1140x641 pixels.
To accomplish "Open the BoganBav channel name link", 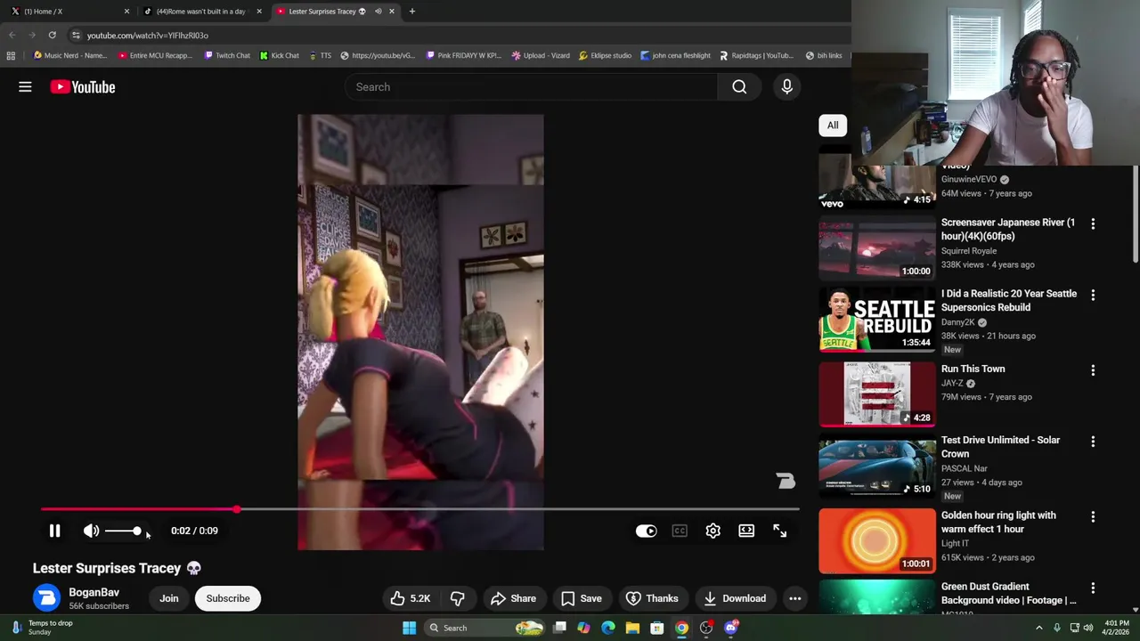I will tap(94, 592).
